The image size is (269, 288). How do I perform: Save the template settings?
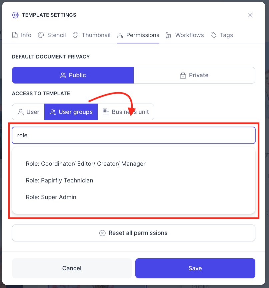pyautogui.click(x=195, y=268)
